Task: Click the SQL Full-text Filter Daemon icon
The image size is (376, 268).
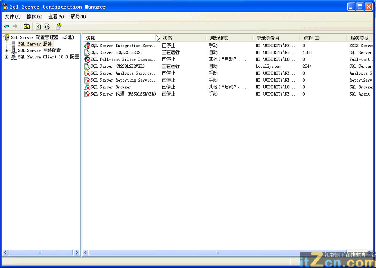Action: point(87,60)
